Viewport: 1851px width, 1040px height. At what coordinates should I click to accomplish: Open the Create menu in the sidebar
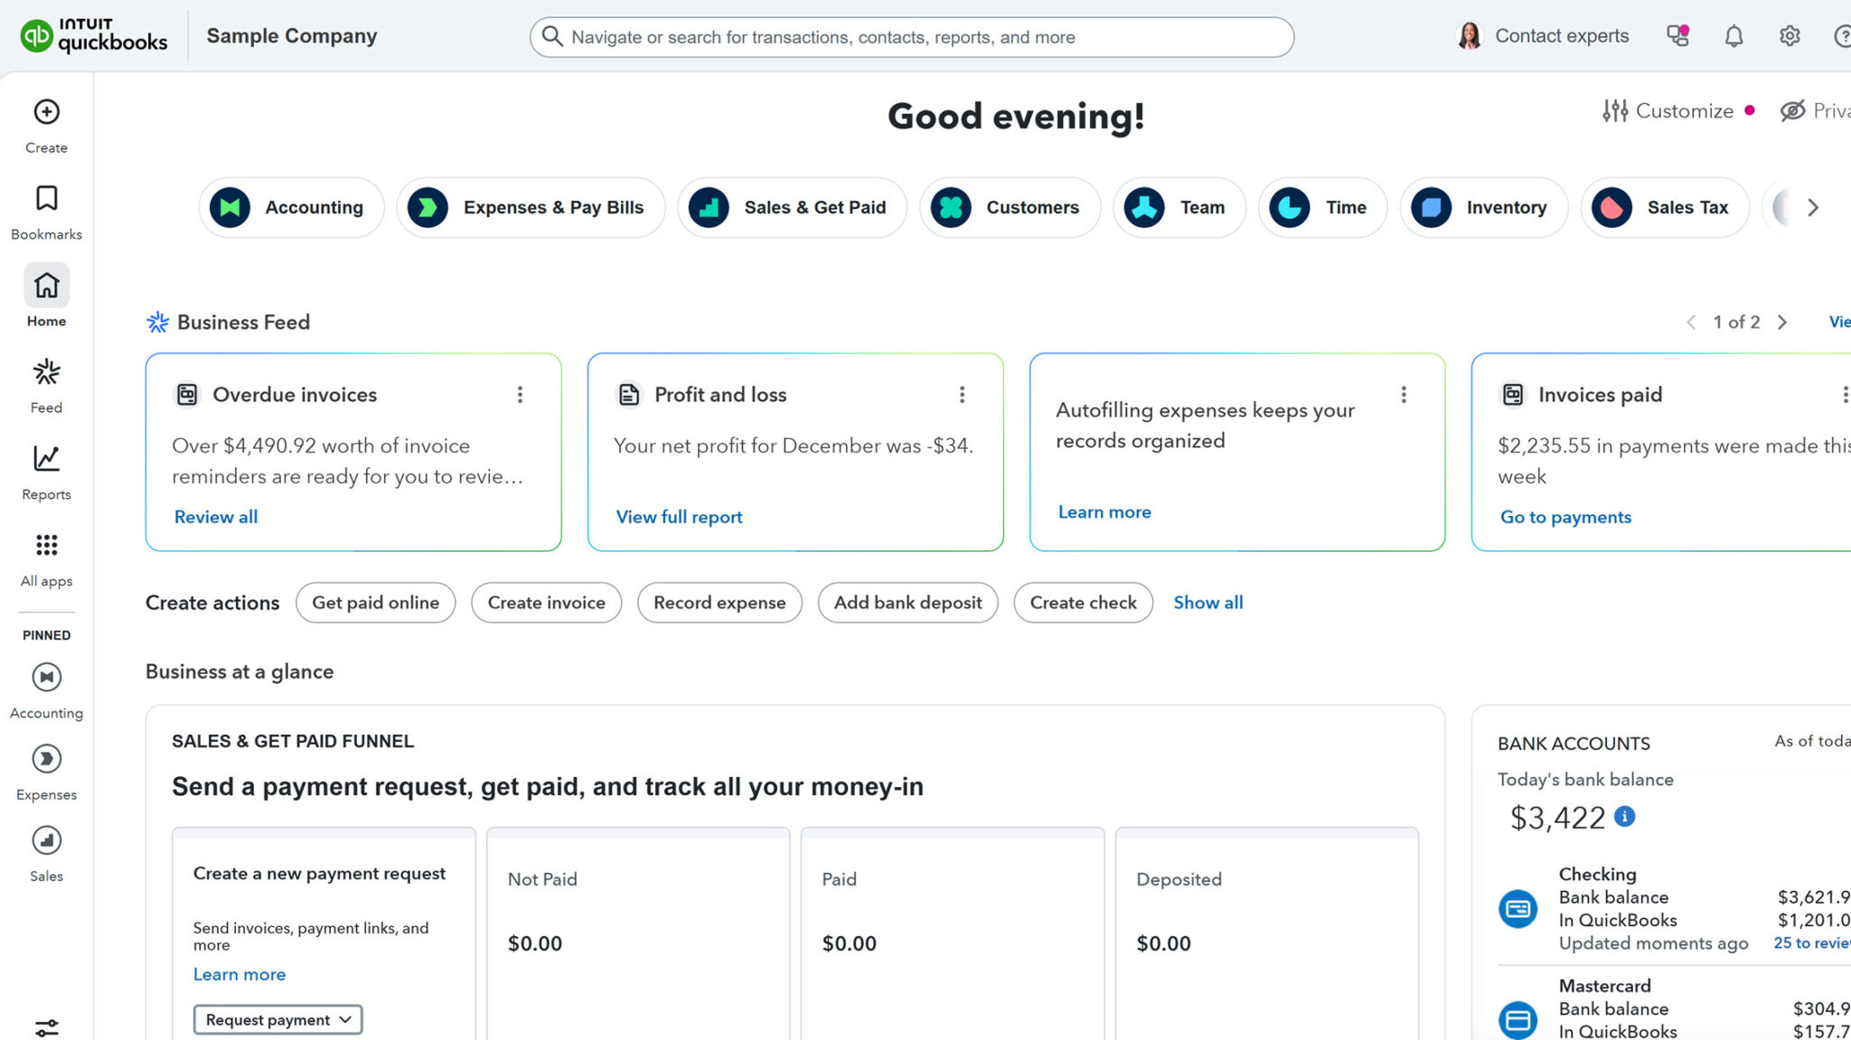pyautogui.click(x=45, y=124)
